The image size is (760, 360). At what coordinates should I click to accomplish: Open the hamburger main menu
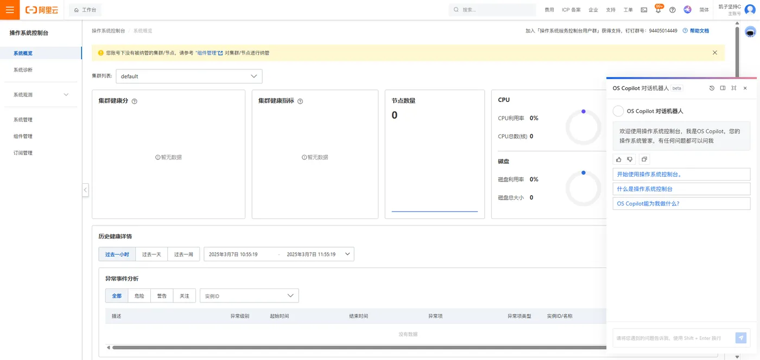pyautogui.click(x=10, y=10)
